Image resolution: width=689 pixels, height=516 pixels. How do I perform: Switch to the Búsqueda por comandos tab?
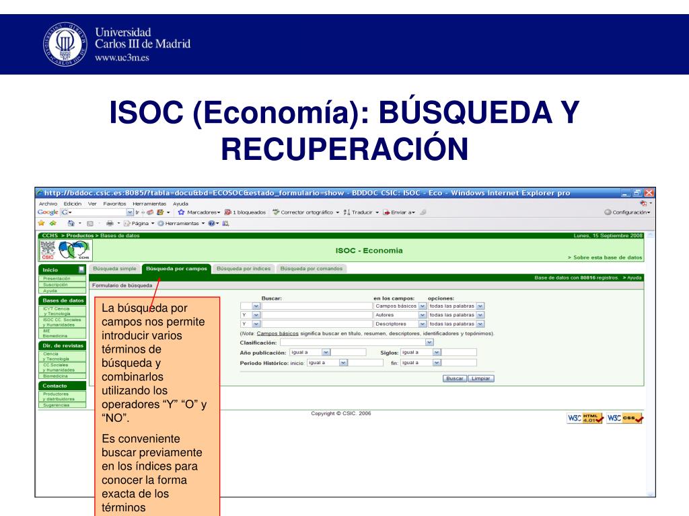point(311,269)
